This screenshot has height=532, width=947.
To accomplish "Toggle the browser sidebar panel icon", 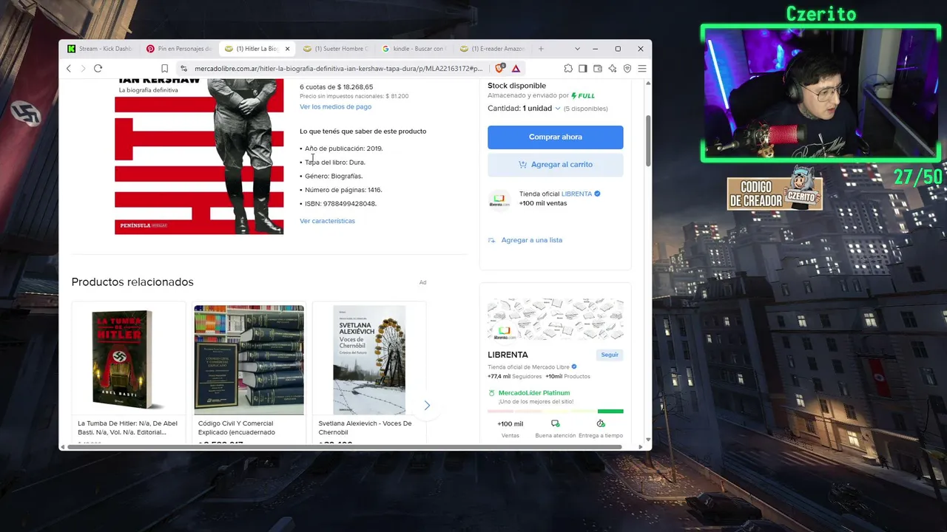I will pos(583,69).
